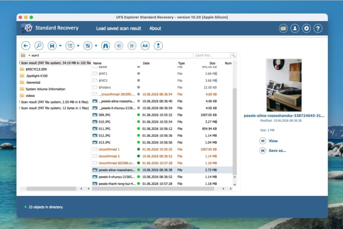Sort by the Date column header

(146, 63)
